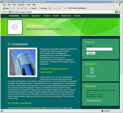Click the Print toolbar icon
123x113 pixels.
click(x=59, y=8)
